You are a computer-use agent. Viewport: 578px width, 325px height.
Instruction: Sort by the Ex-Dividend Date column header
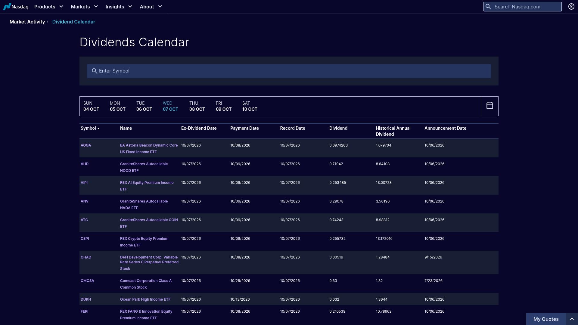[199, 128]
